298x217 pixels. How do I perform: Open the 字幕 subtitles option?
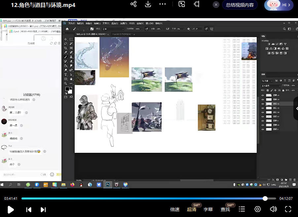coord(208,209)
